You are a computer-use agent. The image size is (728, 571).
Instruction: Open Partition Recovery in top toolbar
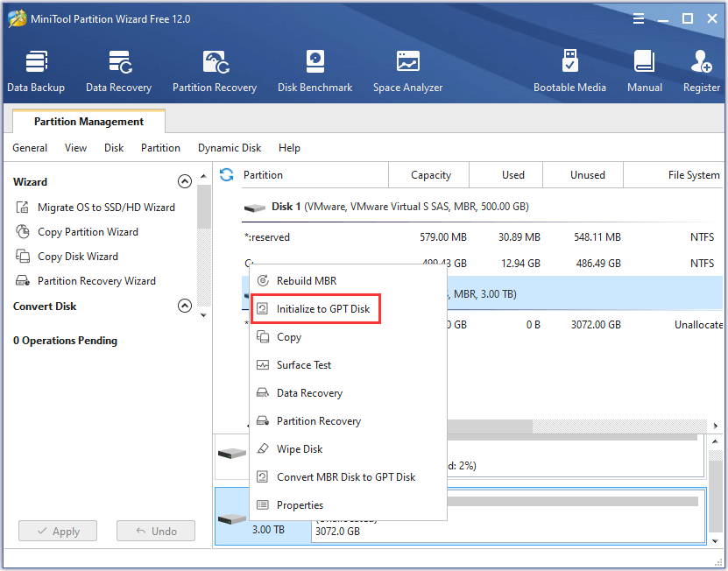click(215, 72)
